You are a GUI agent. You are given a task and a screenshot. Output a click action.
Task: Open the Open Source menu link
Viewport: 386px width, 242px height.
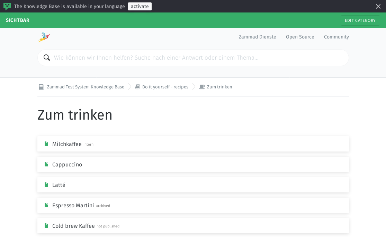point(300,37)
